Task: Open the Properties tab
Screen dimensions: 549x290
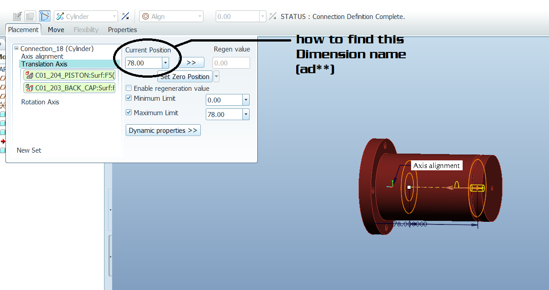Action: point(122,30)
